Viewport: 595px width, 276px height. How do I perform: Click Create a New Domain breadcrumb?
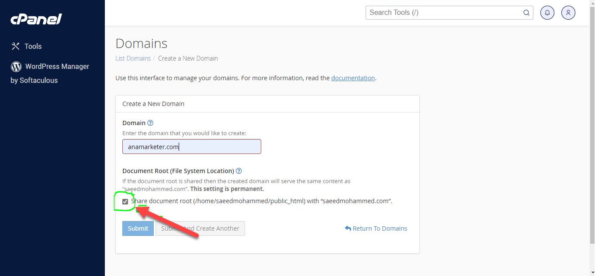pyautogui.click(x=188, y=58)
